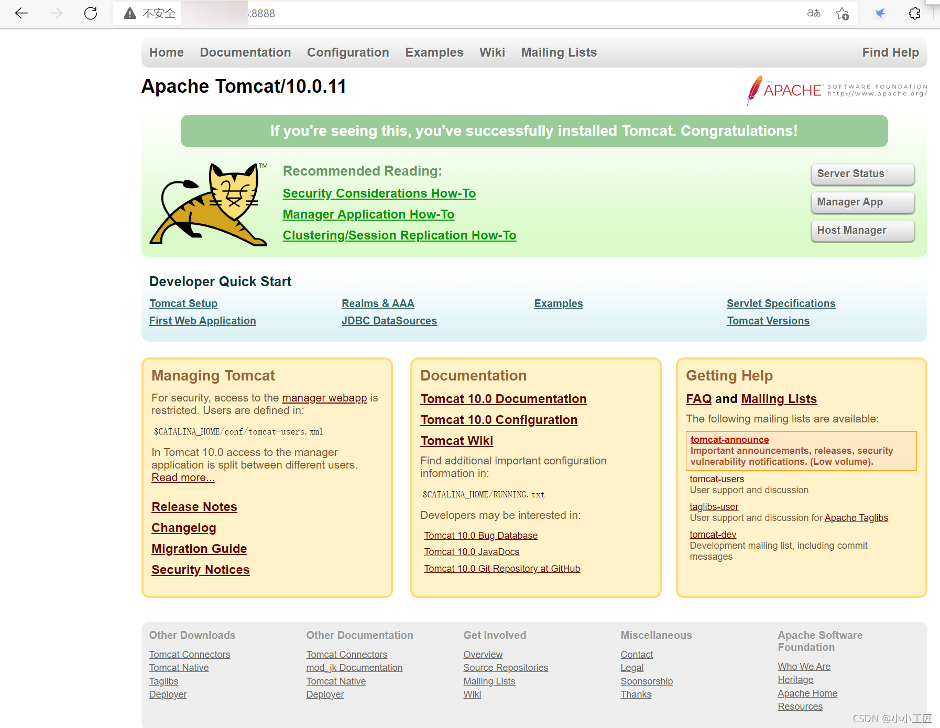Screen dimensions: 940x728
Task: Open the browser extensions puzzle icon
Action: (914, 14)
